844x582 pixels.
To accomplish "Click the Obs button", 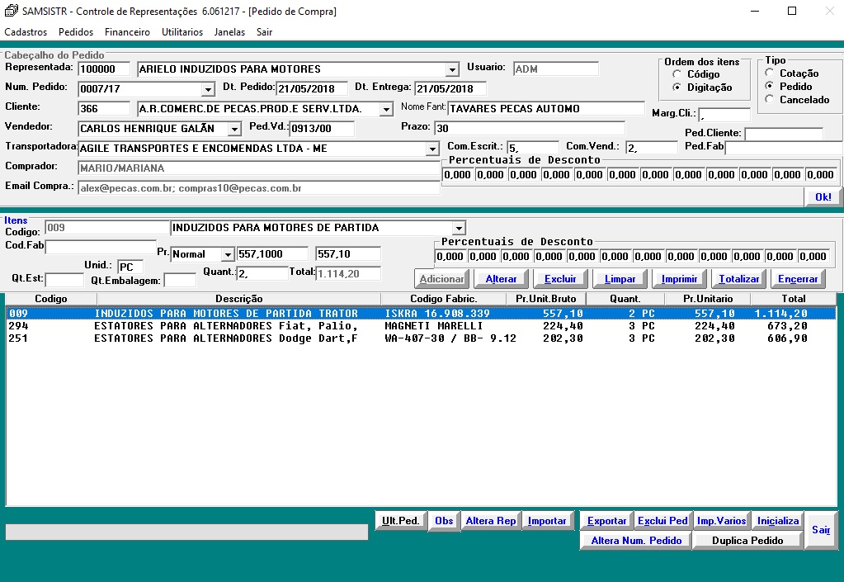I will pyautogui.click(x=444, y=521).
